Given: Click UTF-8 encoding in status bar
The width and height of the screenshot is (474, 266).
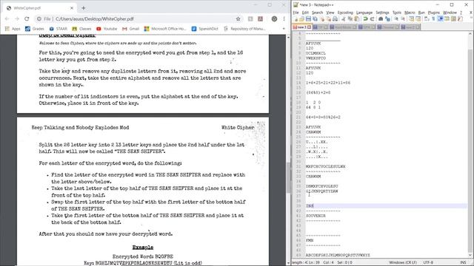Looking at the screenshot, I should click(x=428, y=262).
